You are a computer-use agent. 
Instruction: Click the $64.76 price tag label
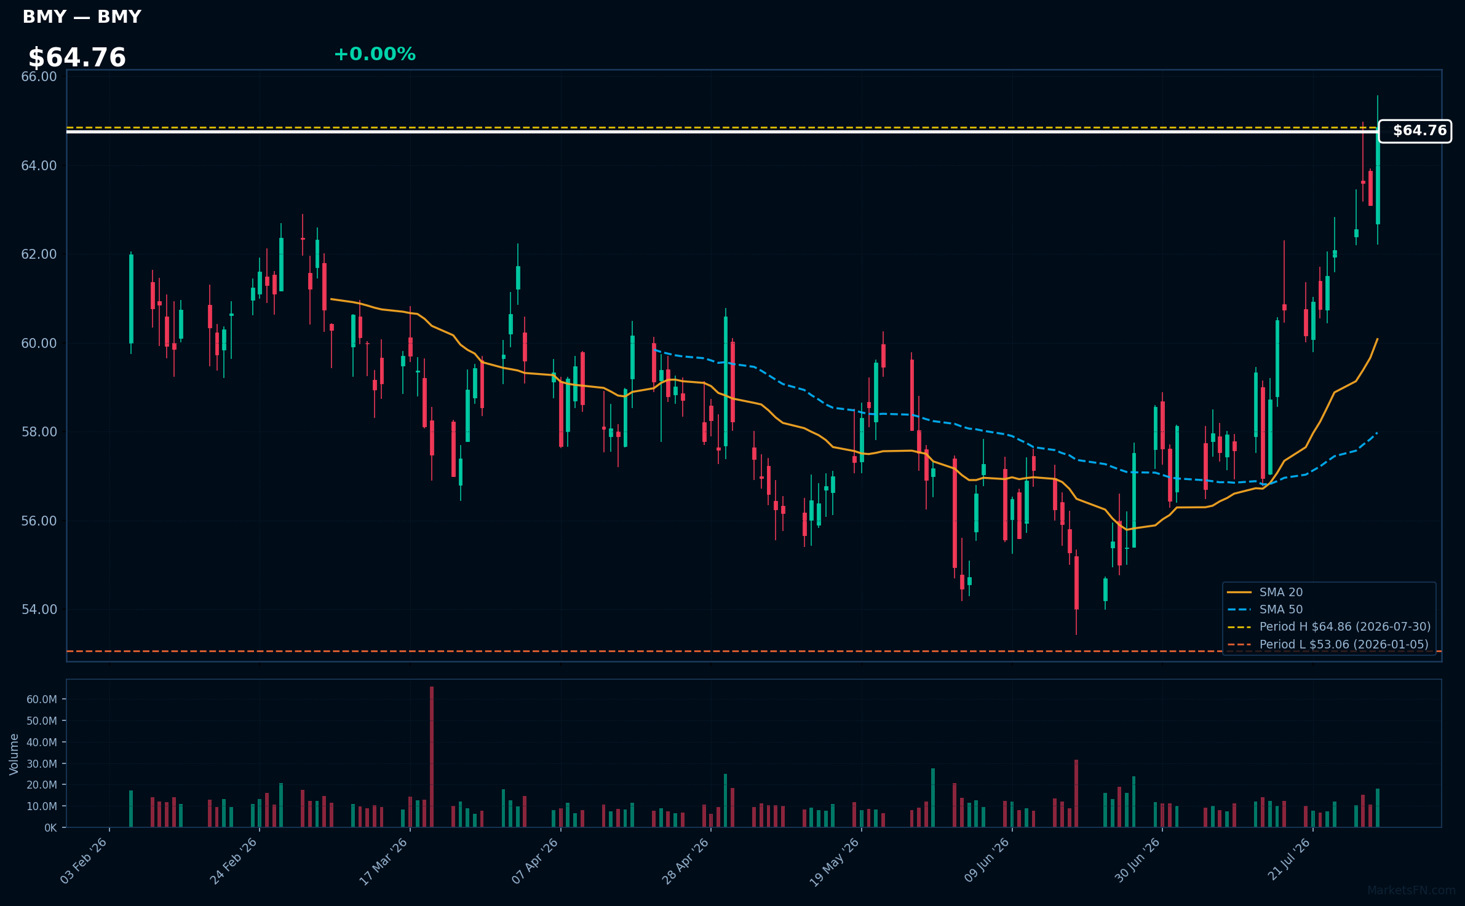click(x=1415, y=131)
